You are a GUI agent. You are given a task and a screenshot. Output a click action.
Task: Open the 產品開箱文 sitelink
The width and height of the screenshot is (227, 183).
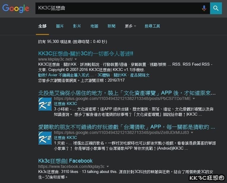140,75
